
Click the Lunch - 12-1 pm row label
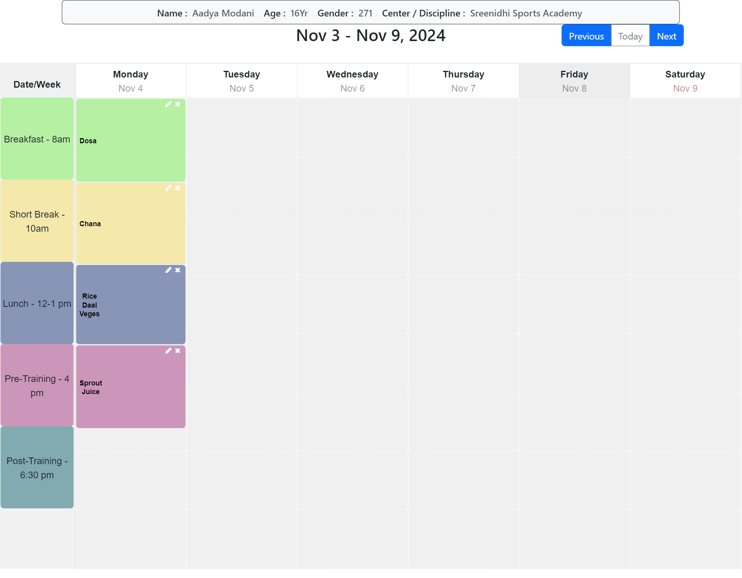tap(37, 303)
